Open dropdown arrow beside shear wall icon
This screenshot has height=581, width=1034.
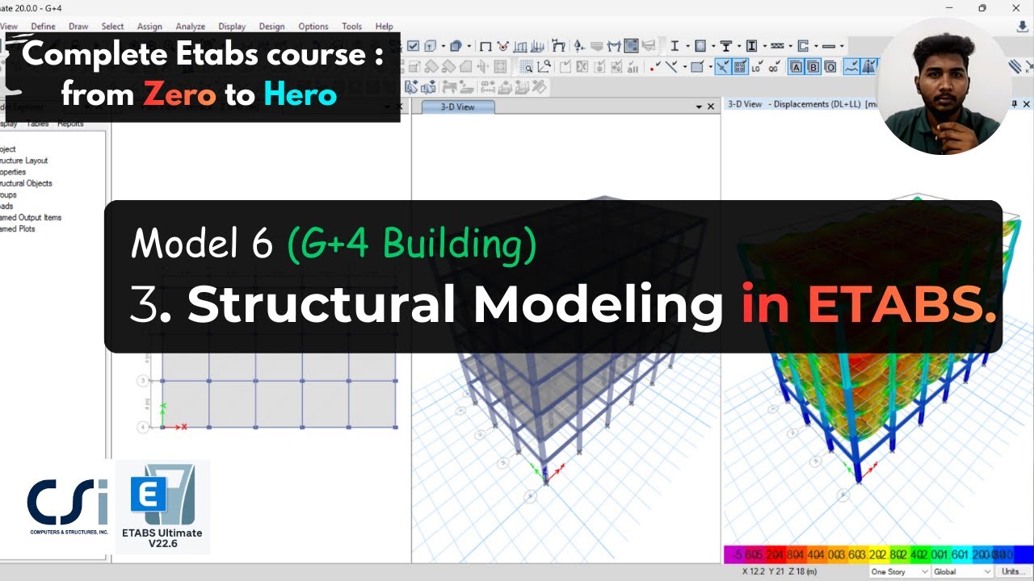pos(816,46)
